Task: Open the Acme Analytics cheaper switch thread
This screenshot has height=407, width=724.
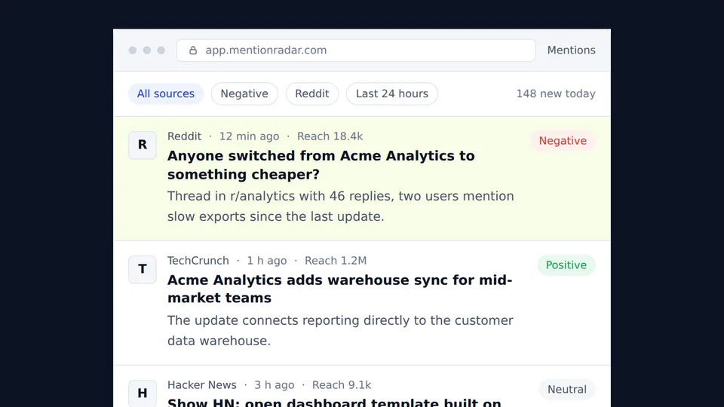Action: tap(321, 165)
